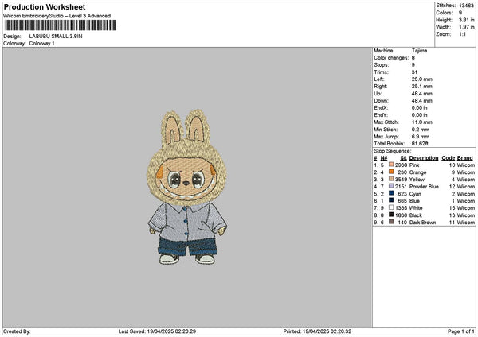Click the Trims value '31'
The height and width of the screenshot is (337, 478).
(x=414, y=72)
